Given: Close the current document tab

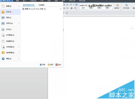Looking at the screenshot, I should [x=64, y=13].
